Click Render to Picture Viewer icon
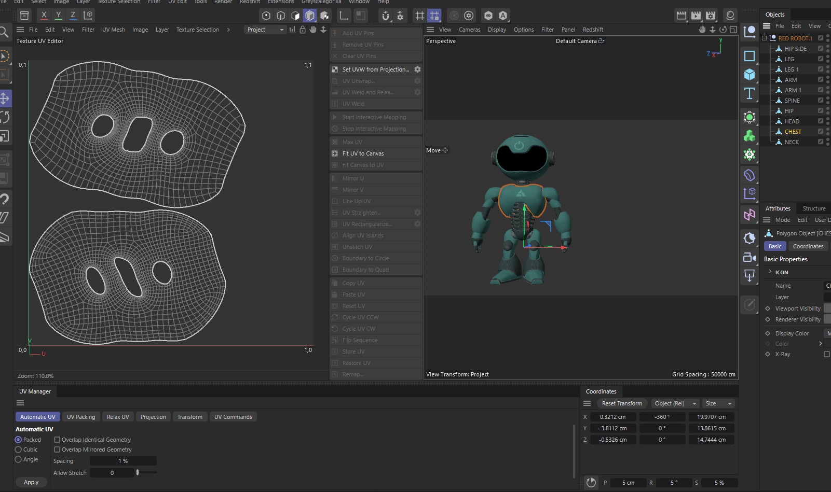The height and width of the screenshot is (492, 831). 696,16
